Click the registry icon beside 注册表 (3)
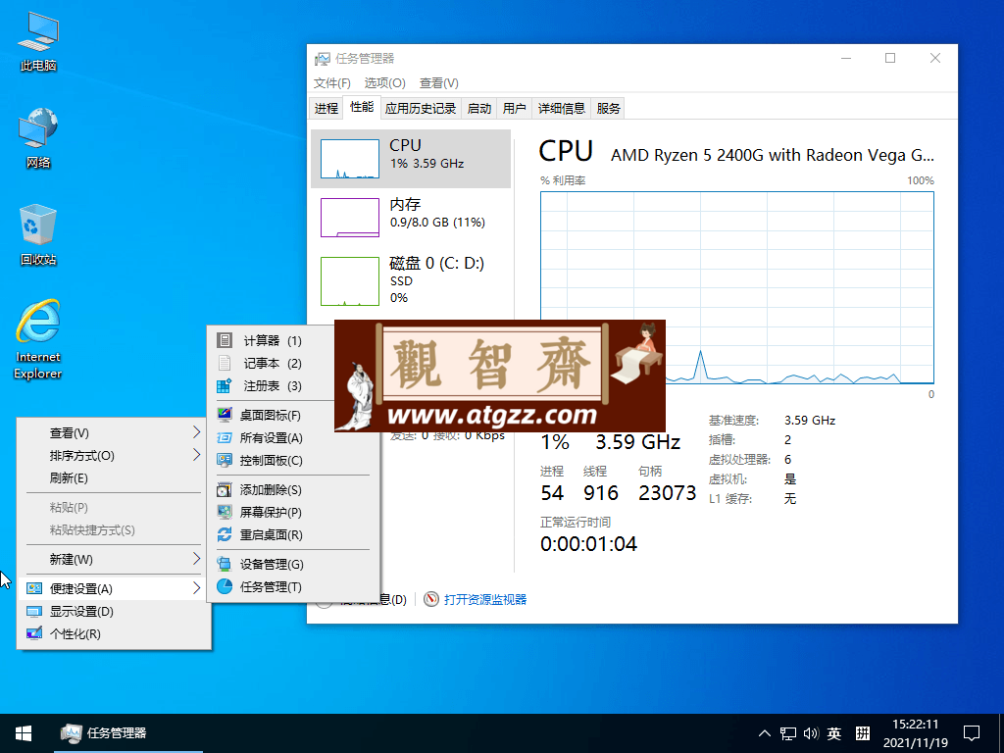1004x753 pixels. pyautogui.click(x=225, y=385)
